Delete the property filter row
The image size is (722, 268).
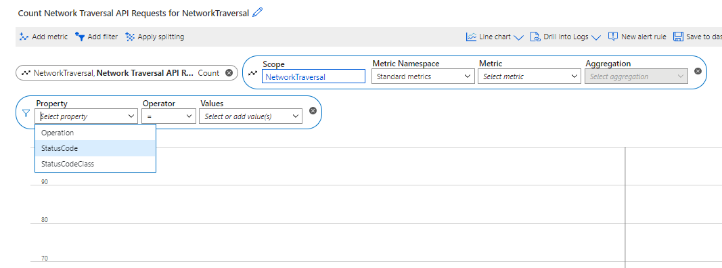click(x=313, y=110)
